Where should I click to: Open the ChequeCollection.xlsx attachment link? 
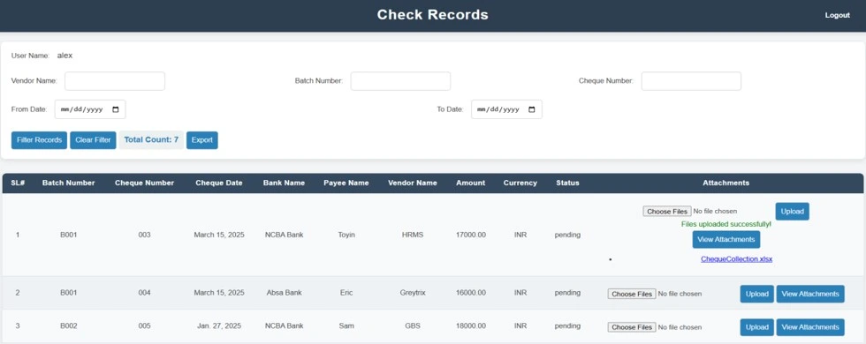click(x=737, y=259)
